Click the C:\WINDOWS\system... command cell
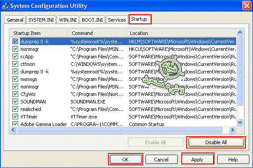 (96, 64)
